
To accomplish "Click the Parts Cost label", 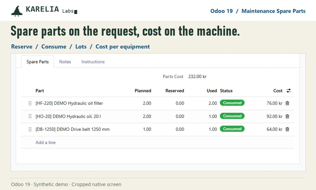I will pyautogui.click(x=173, y=77).
